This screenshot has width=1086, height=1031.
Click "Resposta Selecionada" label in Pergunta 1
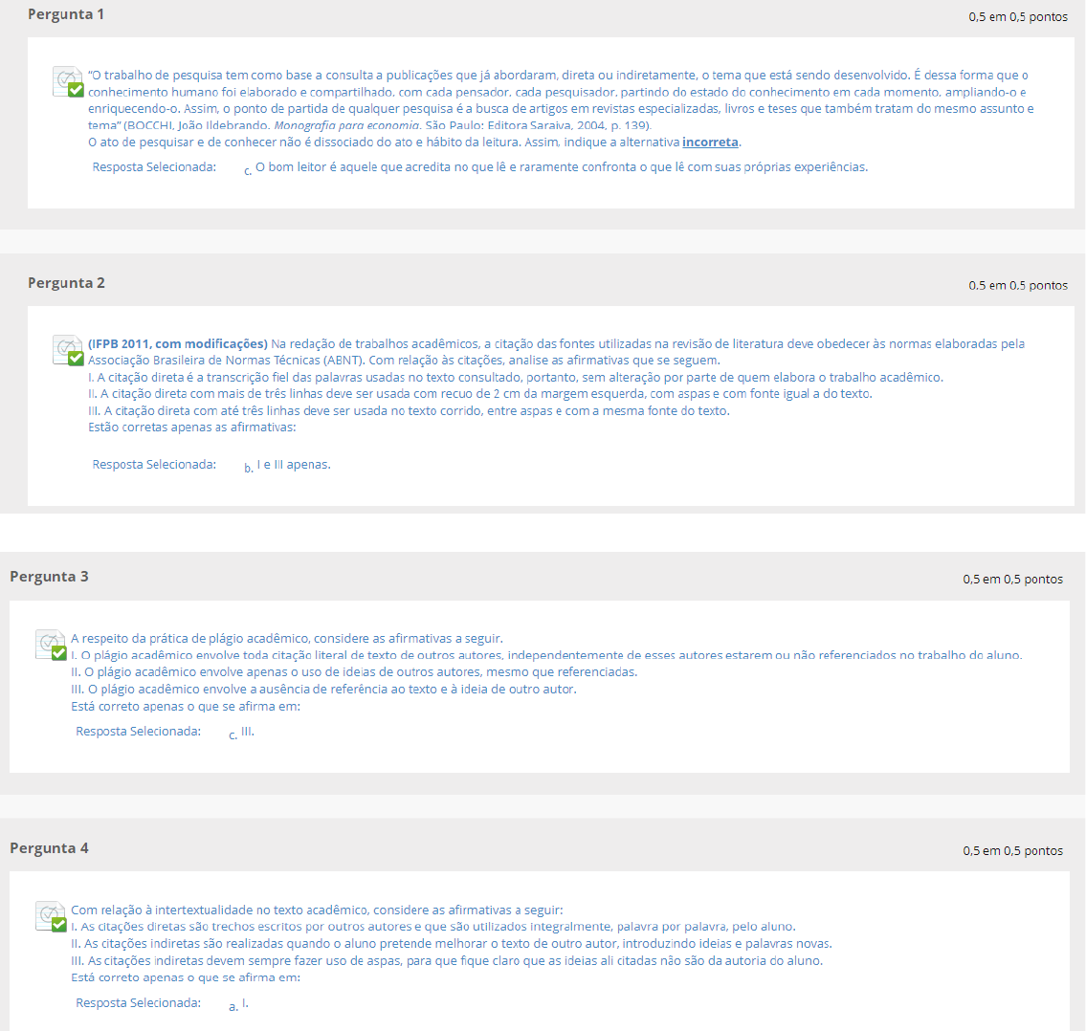[154, 167]
